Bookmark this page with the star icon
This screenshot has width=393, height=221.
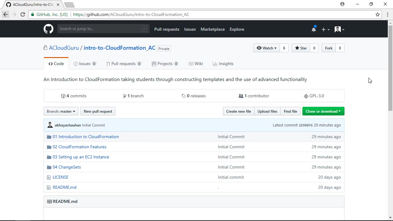tap(378, 14)
